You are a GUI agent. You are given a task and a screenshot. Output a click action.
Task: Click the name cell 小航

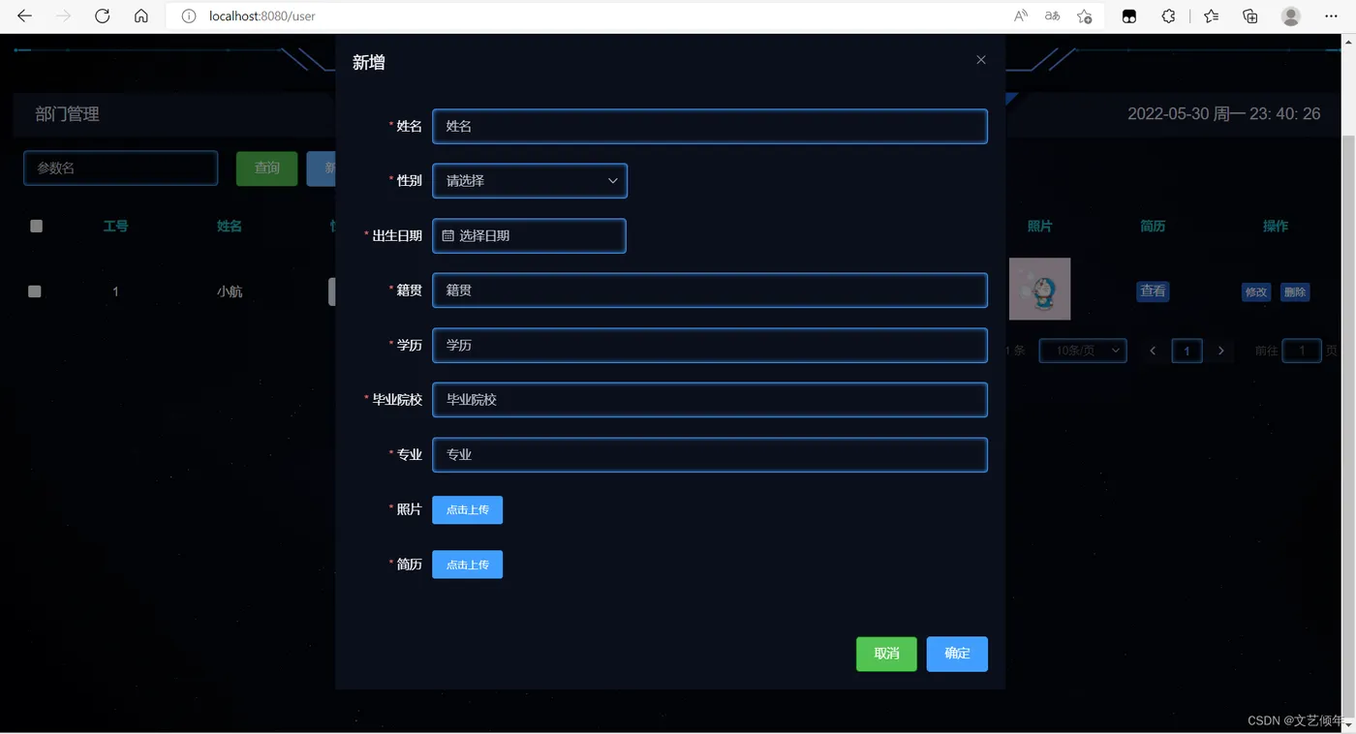pyautogui.click(x=230, y=291)
